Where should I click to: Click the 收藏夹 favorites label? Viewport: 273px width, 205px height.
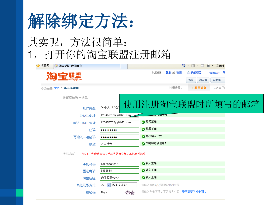pos(45,66)
